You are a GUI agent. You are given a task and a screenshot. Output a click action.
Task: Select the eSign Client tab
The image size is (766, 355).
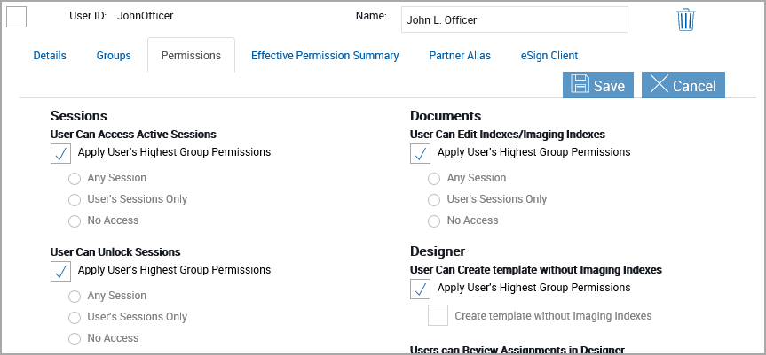tap(549, 56)
